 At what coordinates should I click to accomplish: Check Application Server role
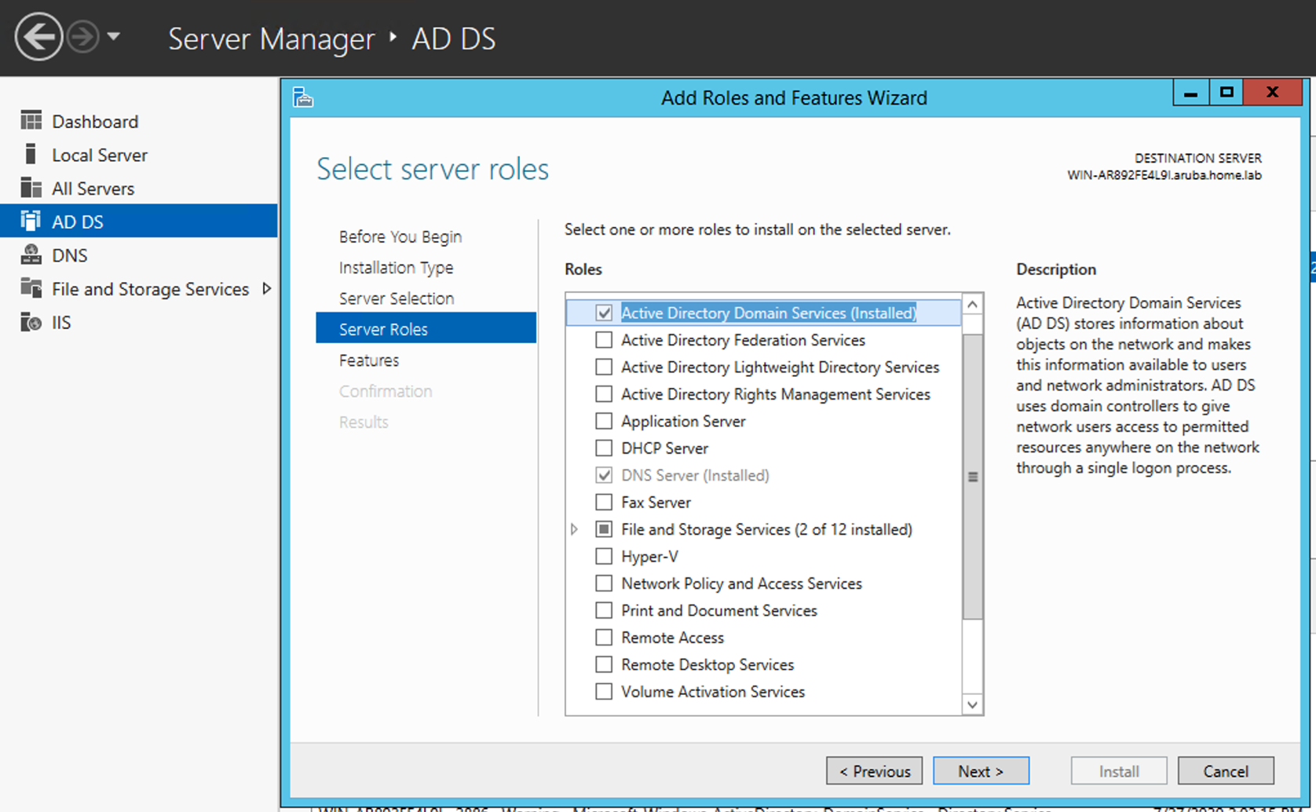pos(604,421)
